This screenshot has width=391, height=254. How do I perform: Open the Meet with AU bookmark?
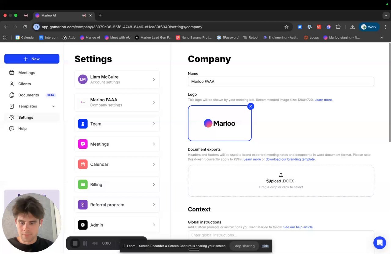coord(117,38)
